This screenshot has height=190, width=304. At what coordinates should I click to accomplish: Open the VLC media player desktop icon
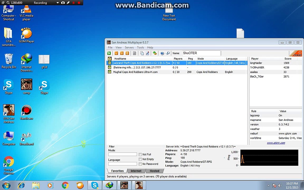coord(26,13)
